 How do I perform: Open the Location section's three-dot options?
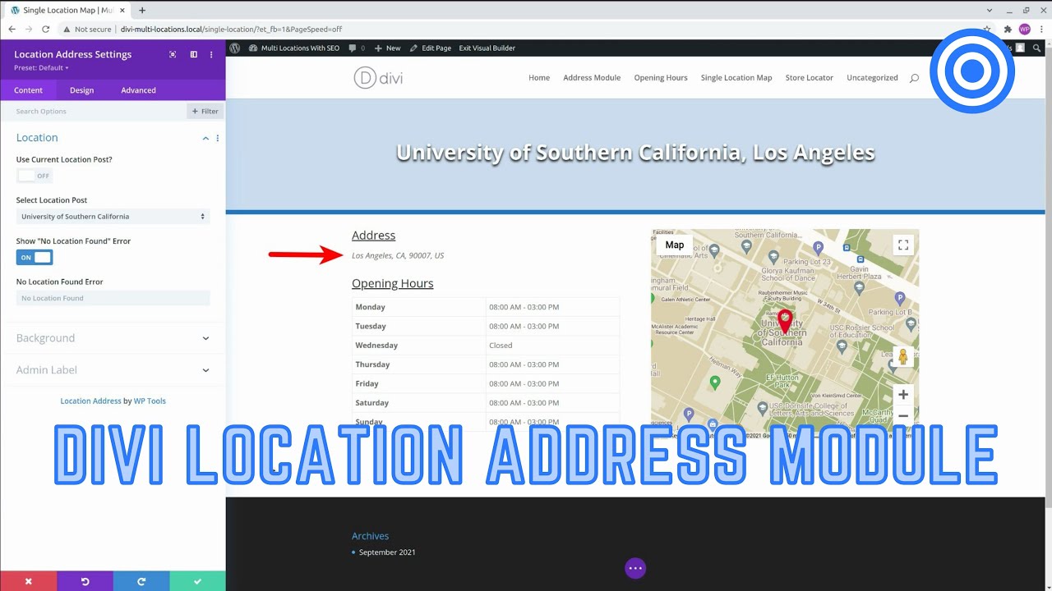click(x=218, y=138)
